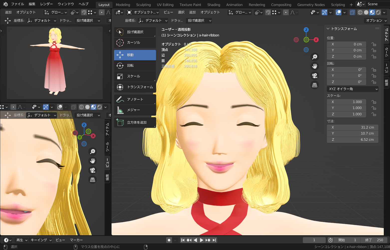Image resolution: width=390 pixels, height=250 pixels.
Task: Click the scale X value field
Action: pyautogui.click(x=346, y=102)
